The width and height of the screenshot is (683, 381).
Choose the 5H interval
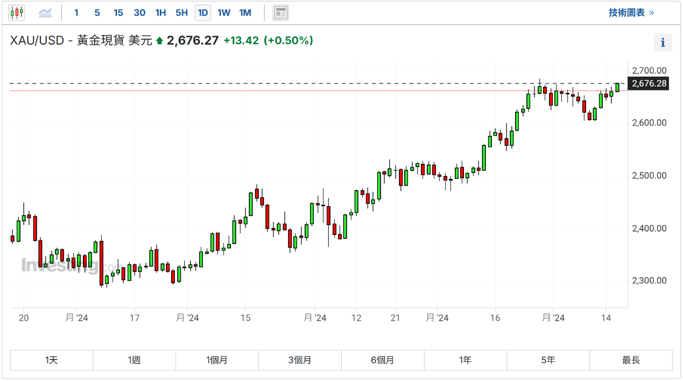tap(181, 12)
